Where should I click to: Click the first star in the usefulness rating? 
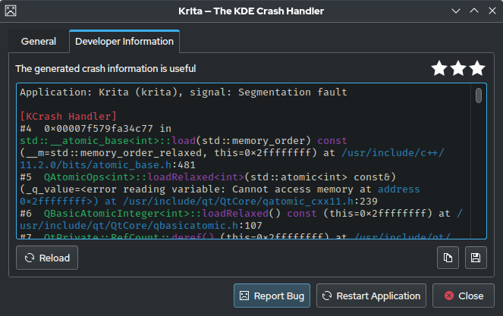tap(439, 69)
